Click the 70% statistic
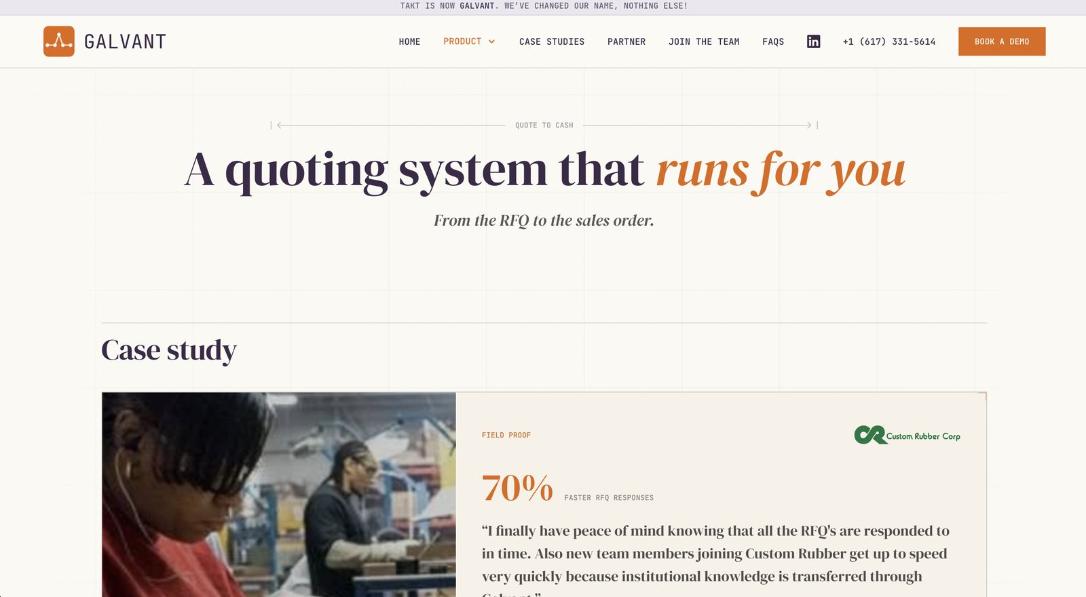Image resolution: width=1086 pixels, height=597 pixels. pos(517,488)
